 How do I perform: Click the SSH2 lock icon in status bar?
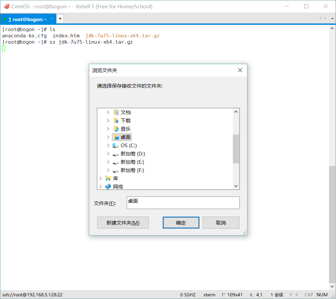pyautogui.click(x=182, y=294)
